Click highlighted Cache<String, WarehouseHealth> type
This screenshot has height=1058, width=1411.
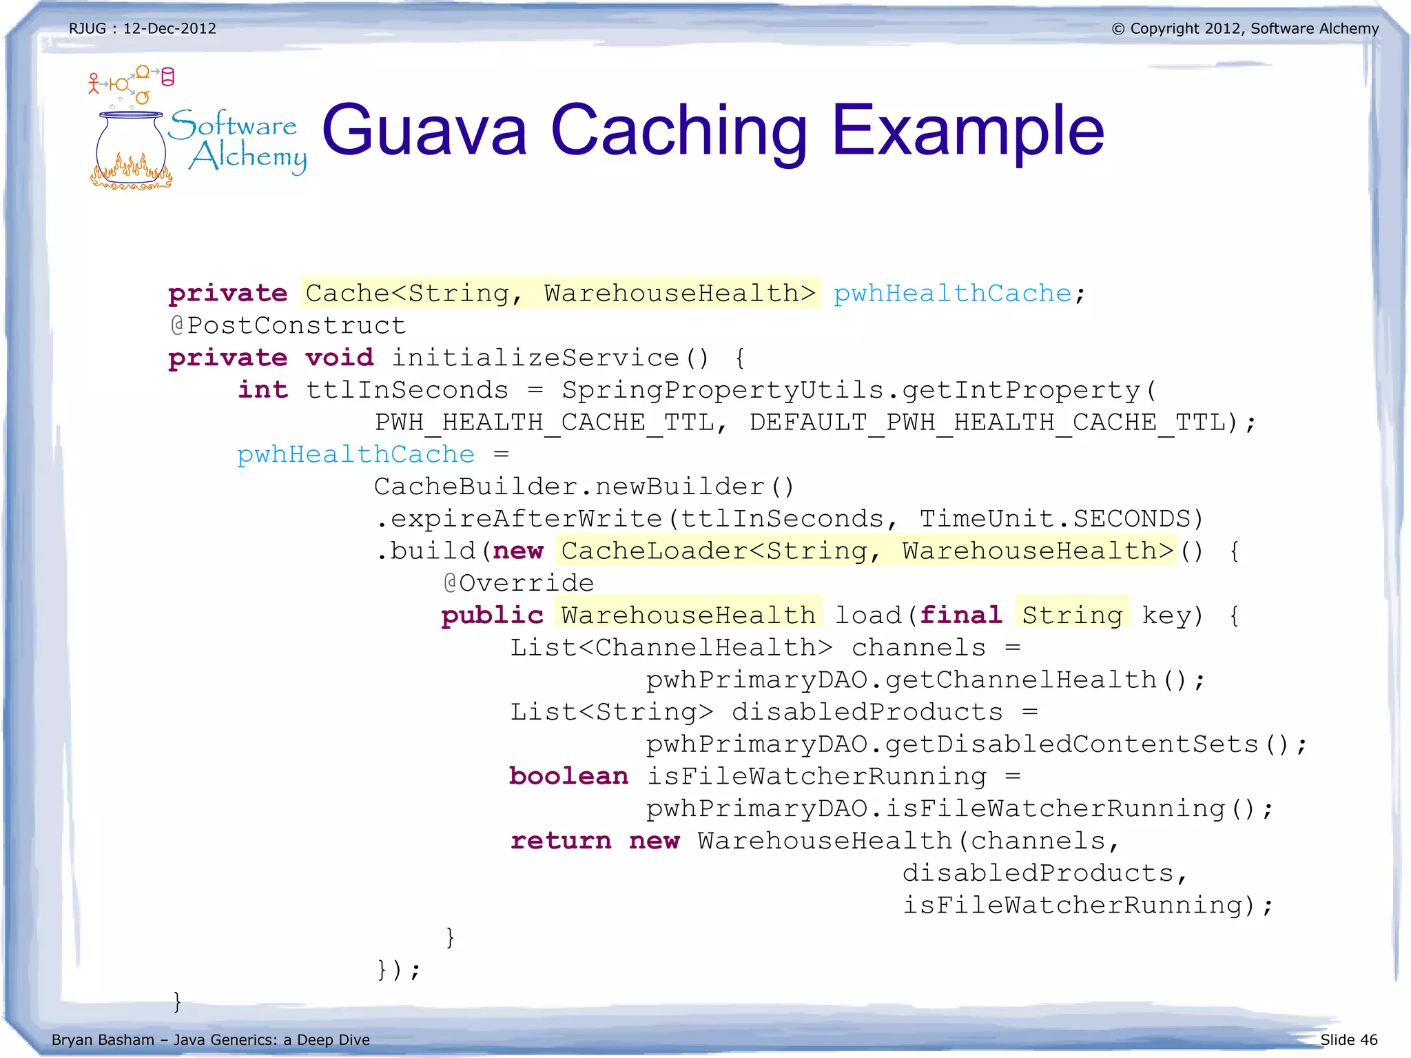click(560, 293)
